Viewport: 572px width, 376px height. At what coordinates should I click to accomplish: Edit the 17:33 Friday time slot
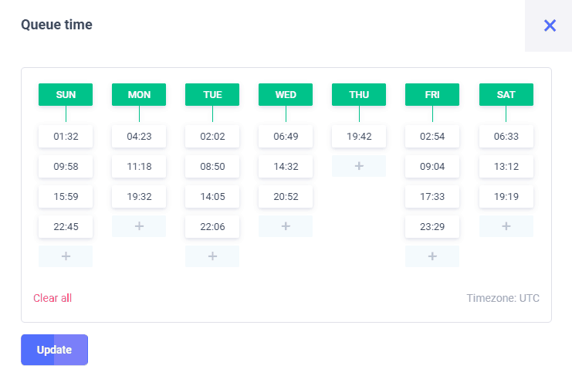click(x=432, y=197)
